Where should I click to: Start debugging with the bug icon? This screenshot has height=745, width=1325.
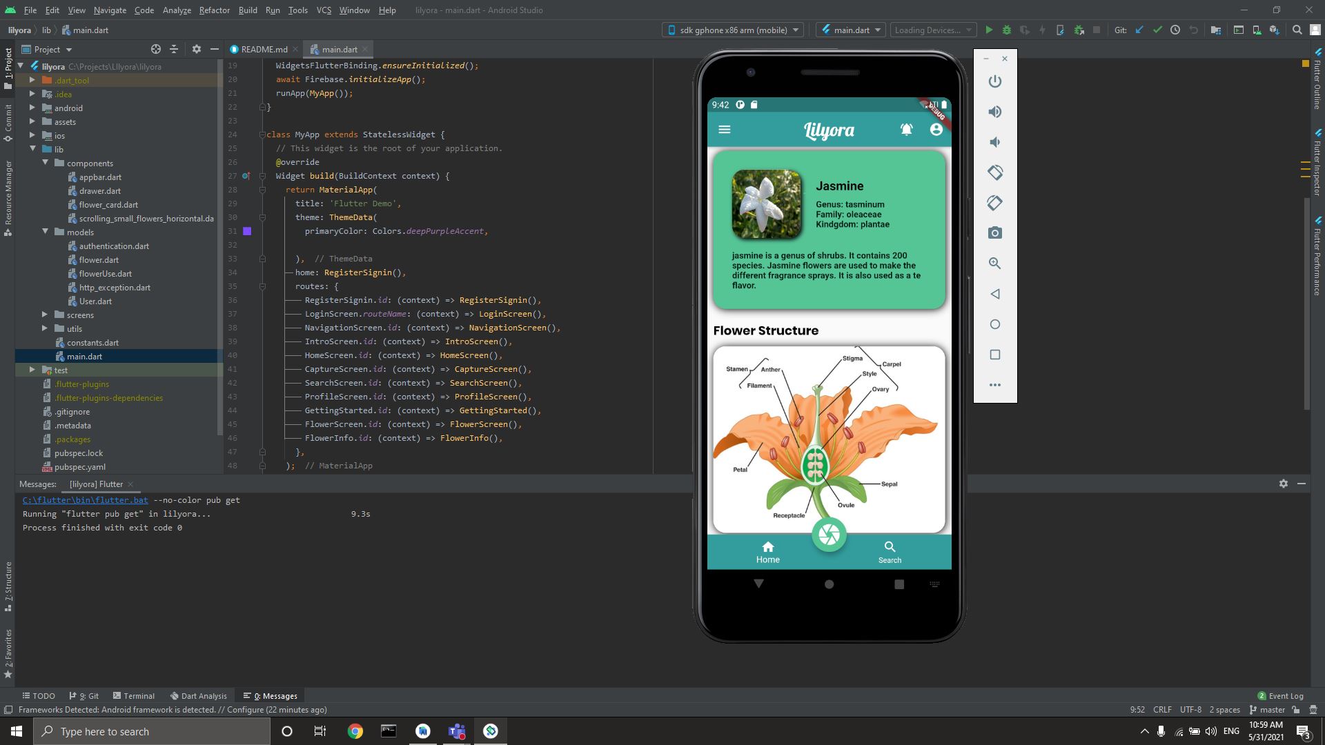pos(1007,30)
